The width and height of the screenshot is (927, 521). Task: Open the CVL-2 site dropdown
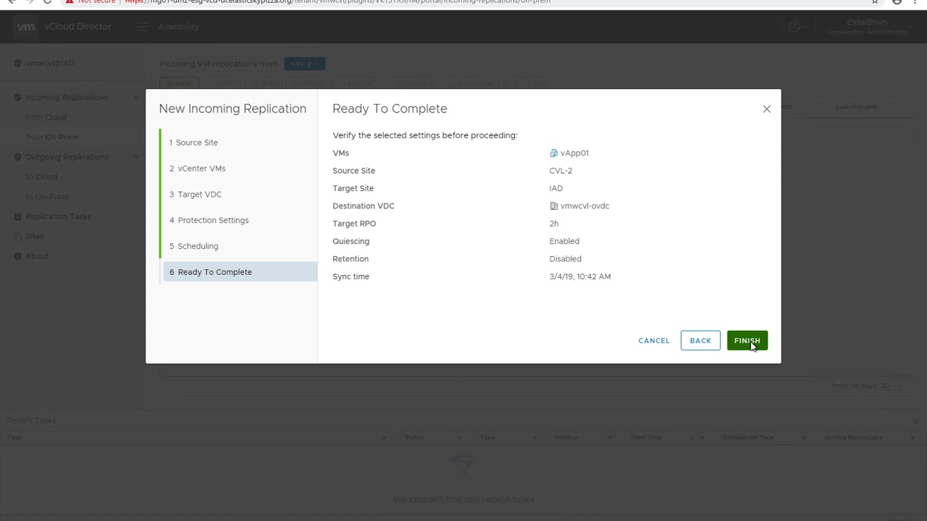304,64
